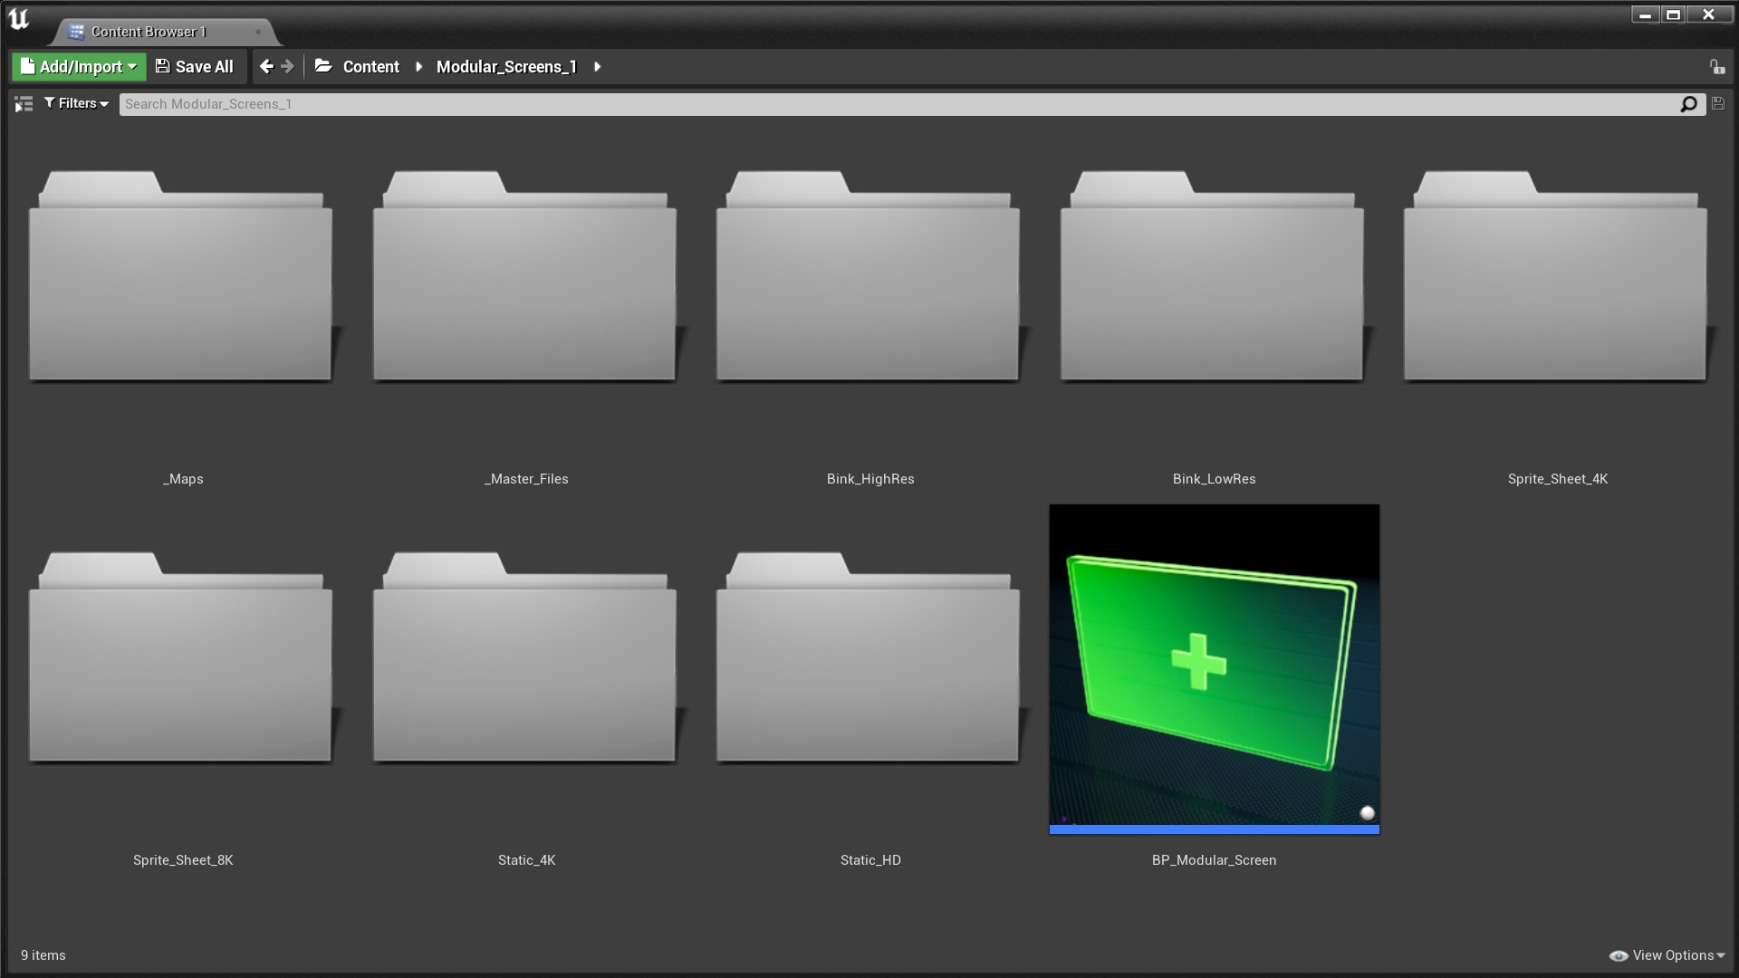
Task: Expand the Modular_Screens_1 breadcrumb
Action: (597, 66)
